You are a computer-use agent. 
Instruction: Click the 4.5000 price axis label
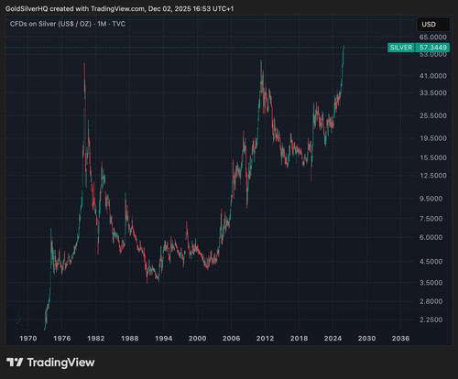point(431,262)
